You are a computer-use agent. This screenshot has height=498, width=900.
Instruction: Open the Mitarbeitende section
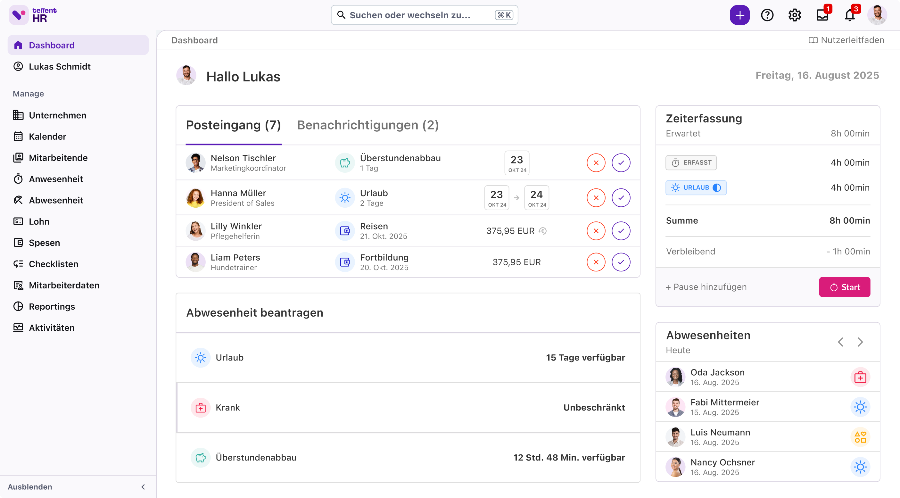tap(58, 158)
